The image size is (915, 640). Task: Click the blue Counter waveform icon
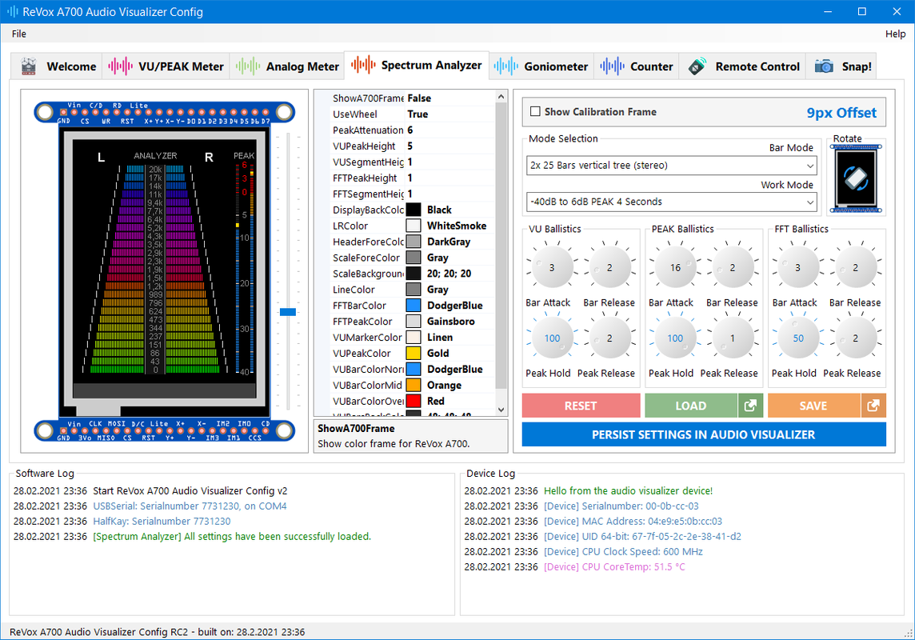coord(612,66)
